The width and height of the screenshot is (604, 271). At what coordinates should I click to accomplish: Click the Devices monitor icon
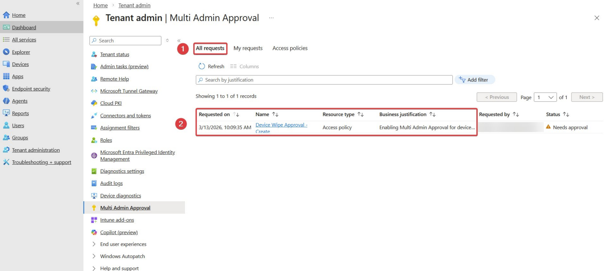coord(6,64)
